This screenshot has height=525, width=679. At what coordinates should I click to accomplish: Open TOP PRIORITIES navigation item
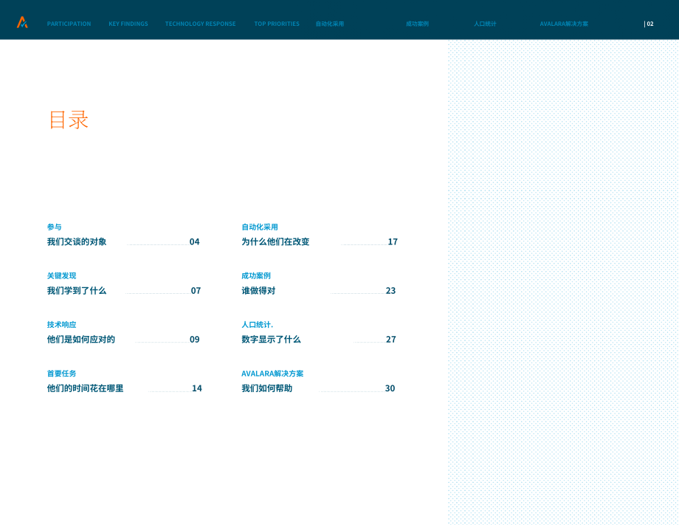[277, 24]
